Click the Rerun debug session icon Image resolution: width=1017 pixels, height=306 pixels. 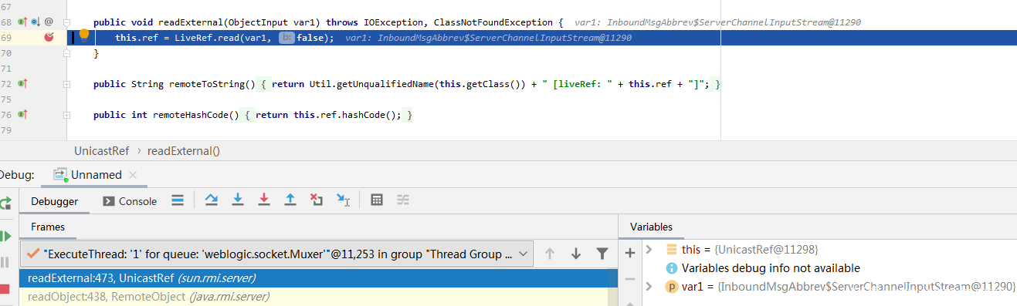5,203
